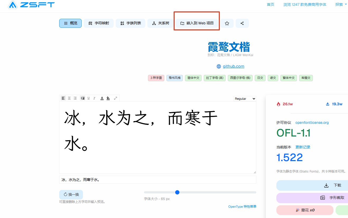Toggle underline on the preview text

[x=89, y=98]
